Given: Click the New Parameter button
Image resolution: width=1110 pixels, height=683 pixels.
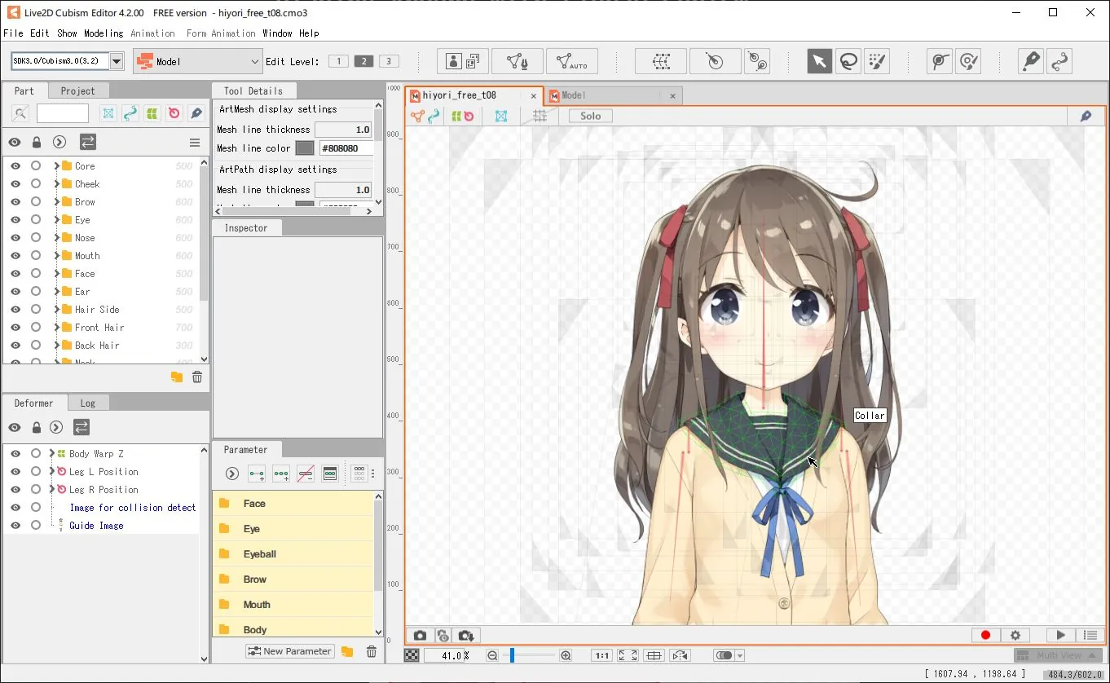Looking at the screenshot, I should (290, 651).
